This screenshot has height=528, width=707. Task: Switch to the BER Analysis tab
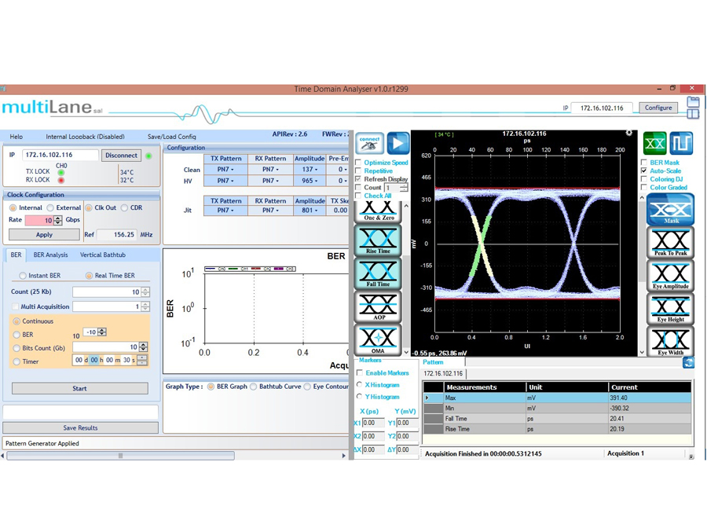click(x=50, y=255)
